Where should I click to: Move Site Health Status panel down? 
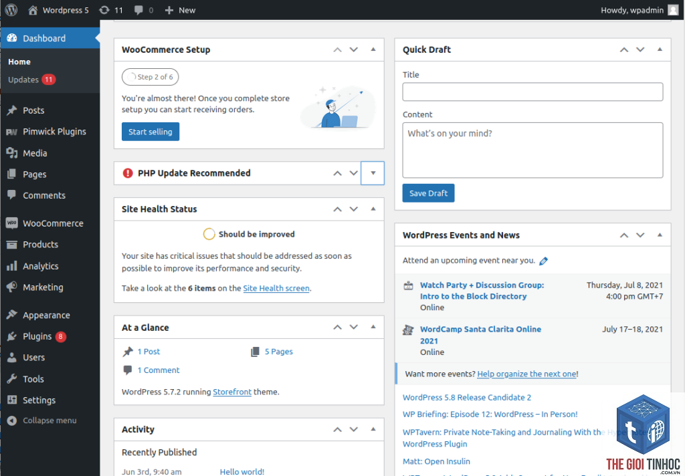pos(354,209)
